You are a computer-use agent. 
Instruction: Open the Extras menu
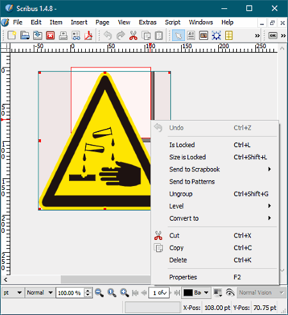coord(148,22)
